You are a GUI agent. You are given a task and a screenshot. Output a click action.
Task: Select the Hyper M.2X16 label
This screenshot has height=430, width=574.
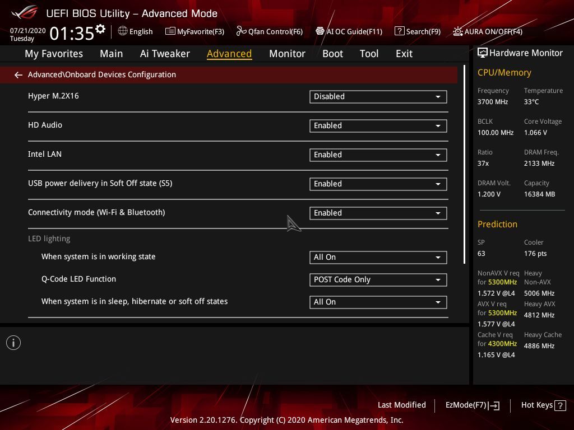click(53, 96)
